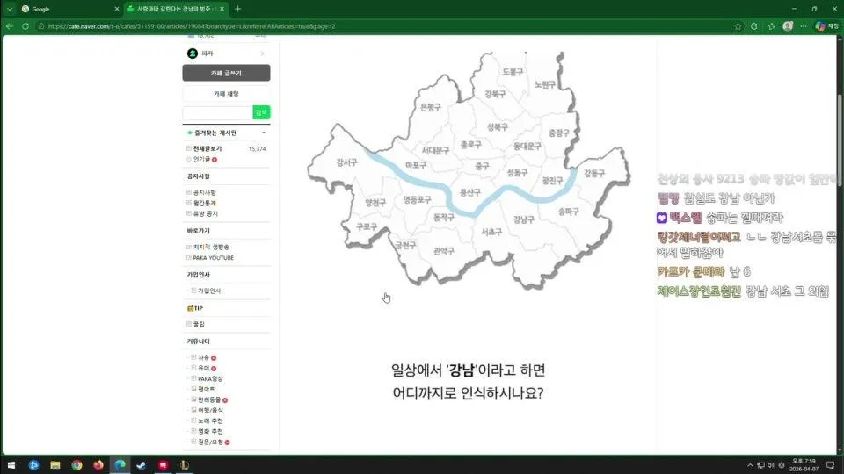Open 인기글 board
The width and height of the screenshot is (844, 474).
(x=202, y=159)
